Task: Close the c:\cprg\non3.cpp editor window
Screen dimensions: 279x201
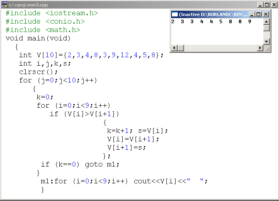Action: click(x=274, y=5)
